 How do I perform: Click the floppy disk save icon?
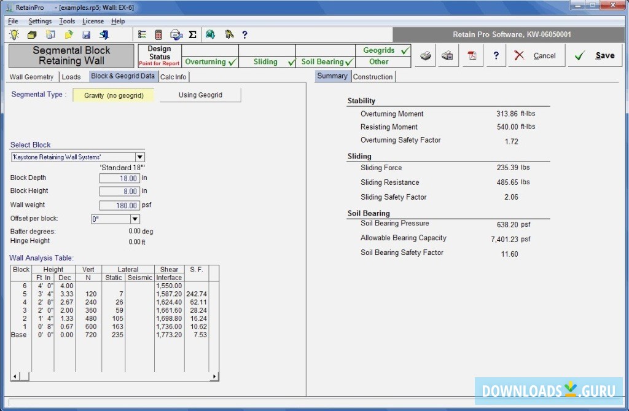(86, 35)
